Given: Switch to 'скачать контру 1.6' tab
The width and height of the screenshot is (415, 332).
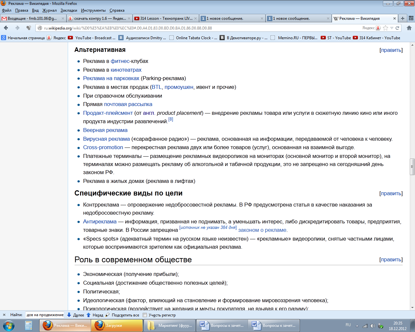Looking at the screenshot, I should 100,18.
